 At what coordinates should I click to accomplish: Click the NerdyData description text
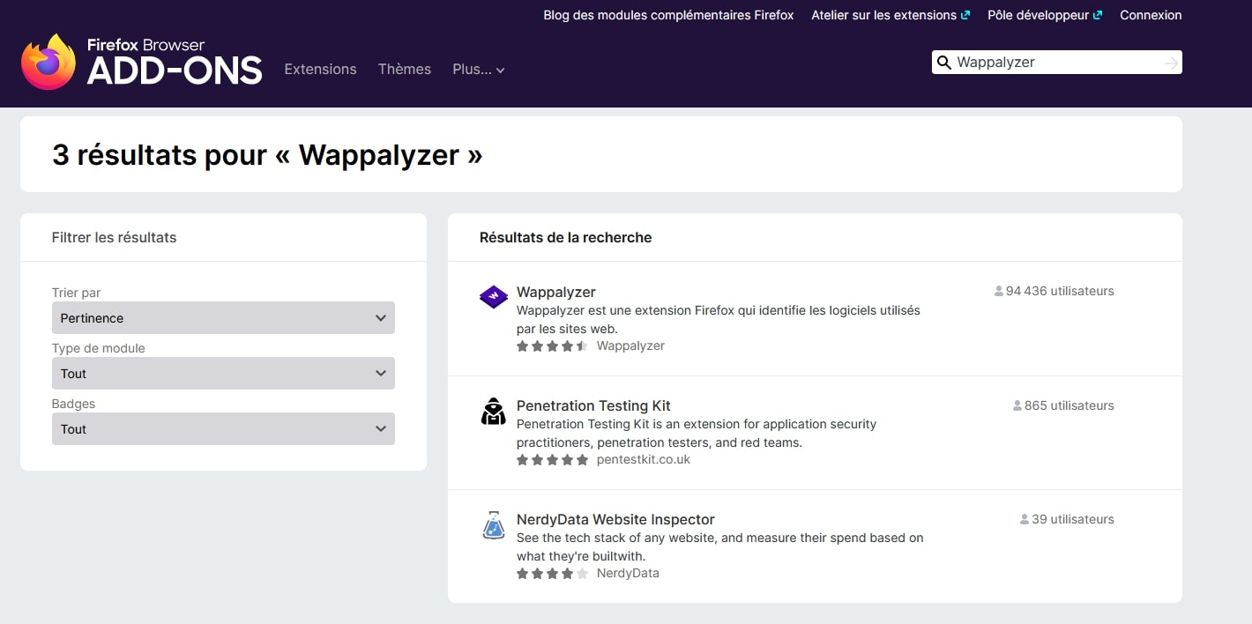(x=720, y=547)
